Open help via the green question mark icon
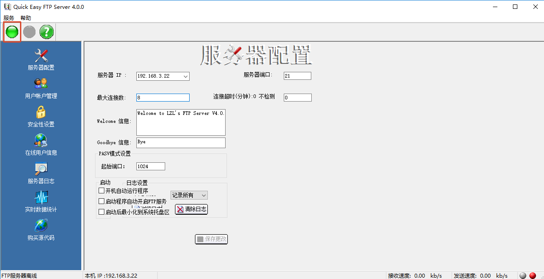 (x=47, y=32)
